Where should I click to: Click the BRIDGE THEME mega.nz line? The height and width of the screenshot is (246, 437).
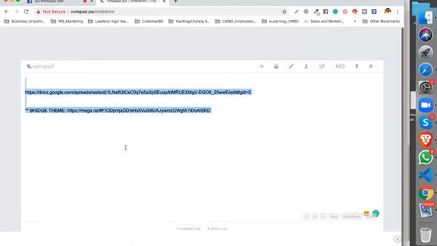pos(118,111)
